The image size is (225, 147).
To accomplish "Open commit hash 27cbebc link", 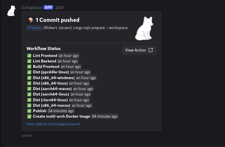I will [35, 28].
